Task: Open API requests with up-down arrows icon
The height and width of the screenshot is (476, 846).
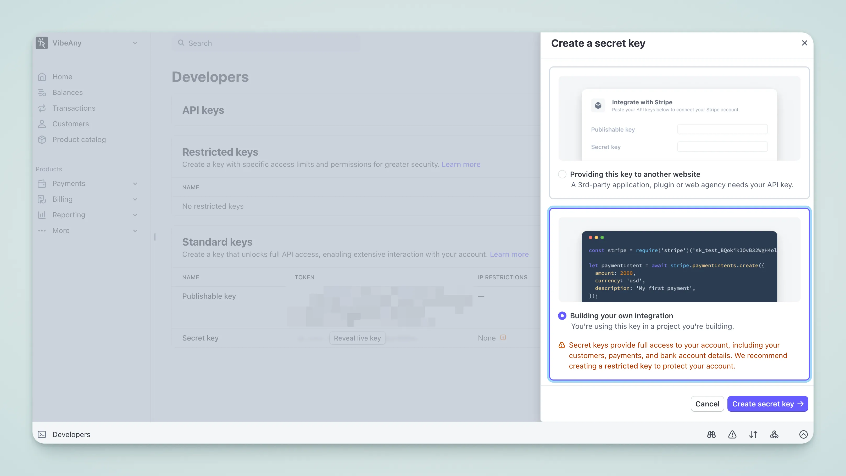Action: pyautogui.click(x=753, y=434)
